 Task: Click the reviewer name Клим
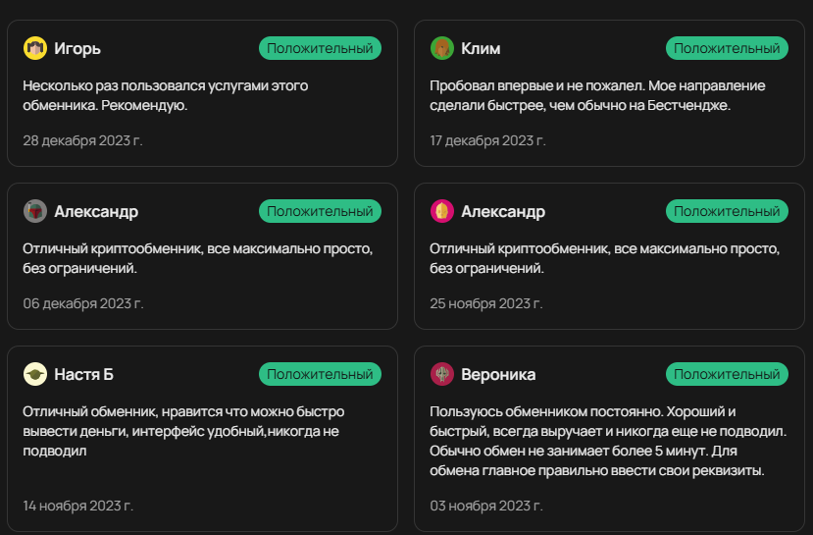pyautogui.click(x=481, y=48)
